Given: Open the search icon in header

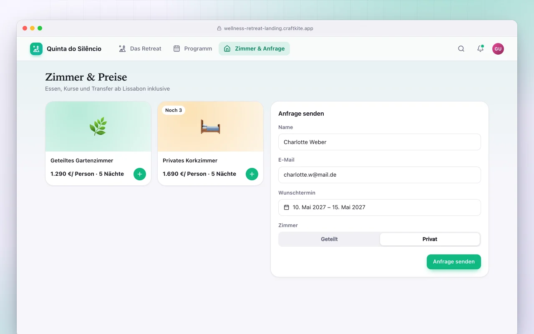Looking at the screenshot, I should 461,49.
